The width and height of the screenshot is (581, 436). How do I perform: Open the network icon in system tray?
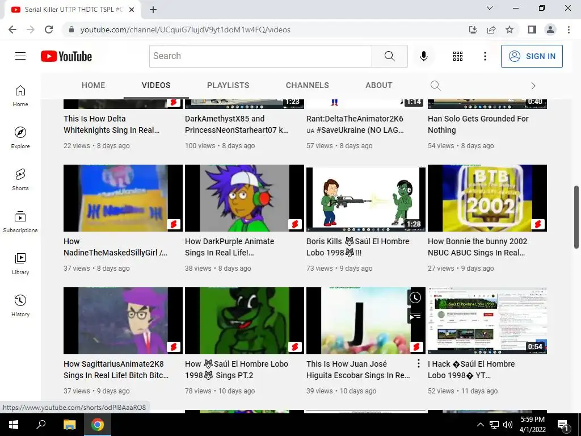[494, 425]
